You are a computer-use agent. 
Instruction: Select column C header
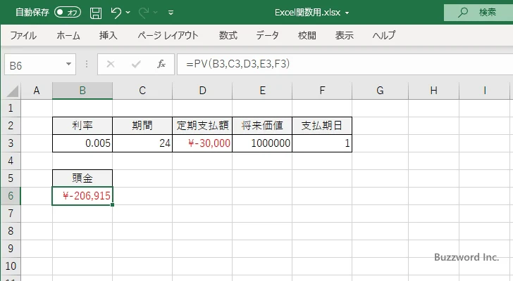point(142,91)
